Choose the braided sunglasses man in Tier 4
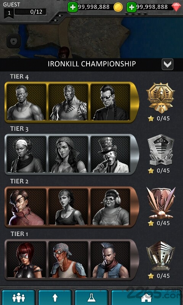The height and width of the screenshot is (305, 183). click(x=110, y=102)
